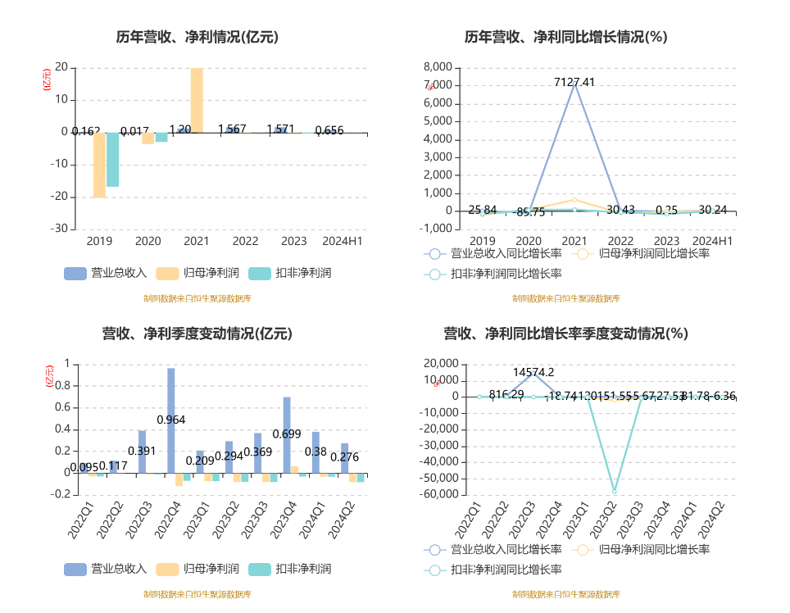Toggle 扣非净利润 legend in top-left annual chart
This screenshot has height=613, width=790.
coord(290,273)
